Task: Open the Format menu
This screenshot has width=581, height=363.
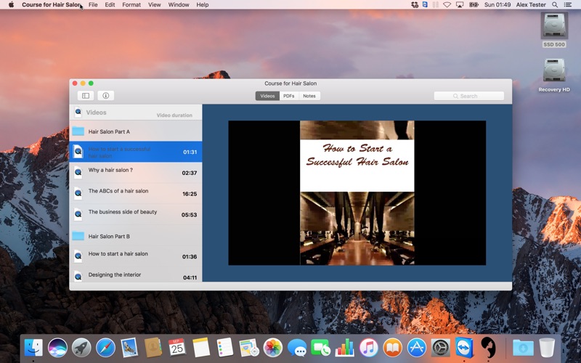Action: (x=131, y=5)
